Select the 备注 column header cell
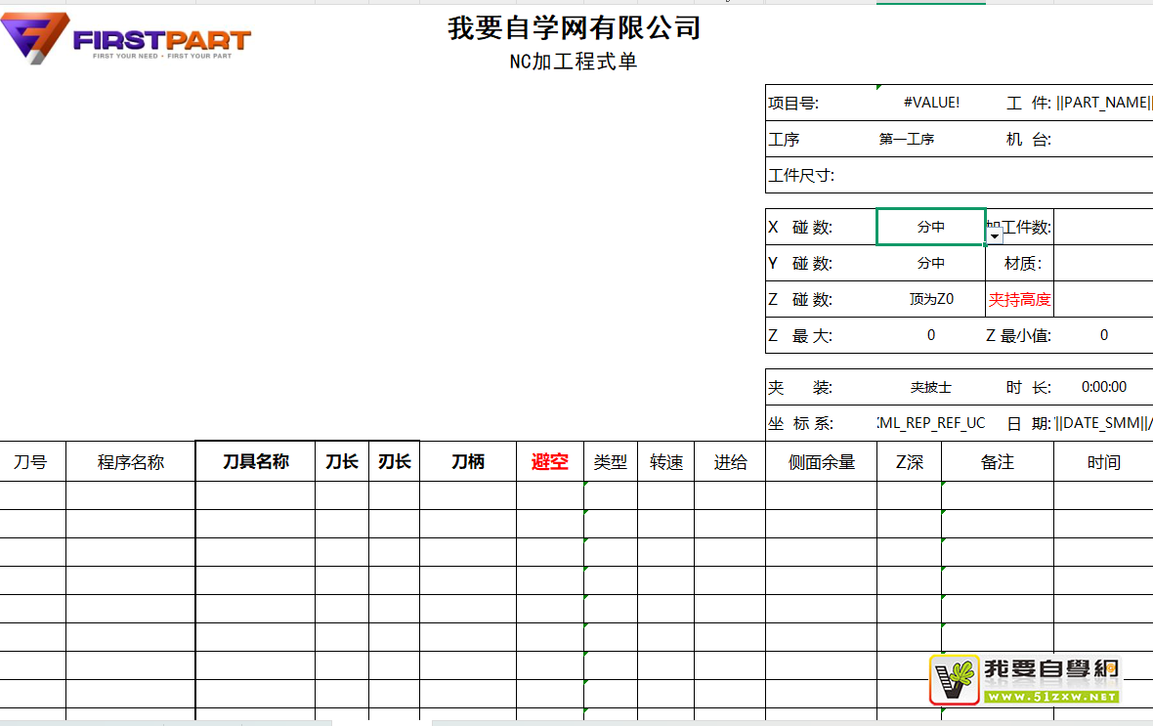1153x726 pixels. click(997, 462)
